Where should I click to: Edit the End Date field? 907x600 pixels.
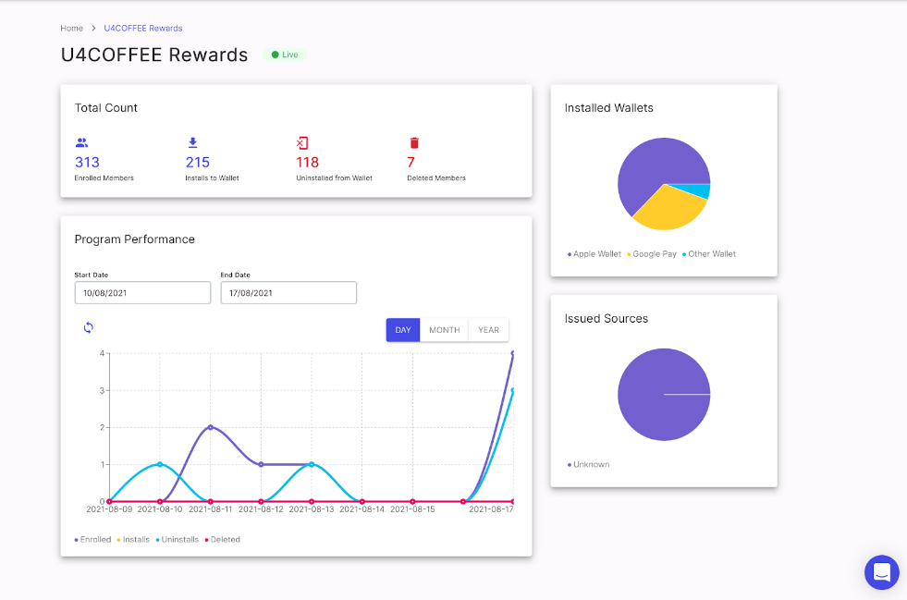pyautogui.click(x=288, y=293)
